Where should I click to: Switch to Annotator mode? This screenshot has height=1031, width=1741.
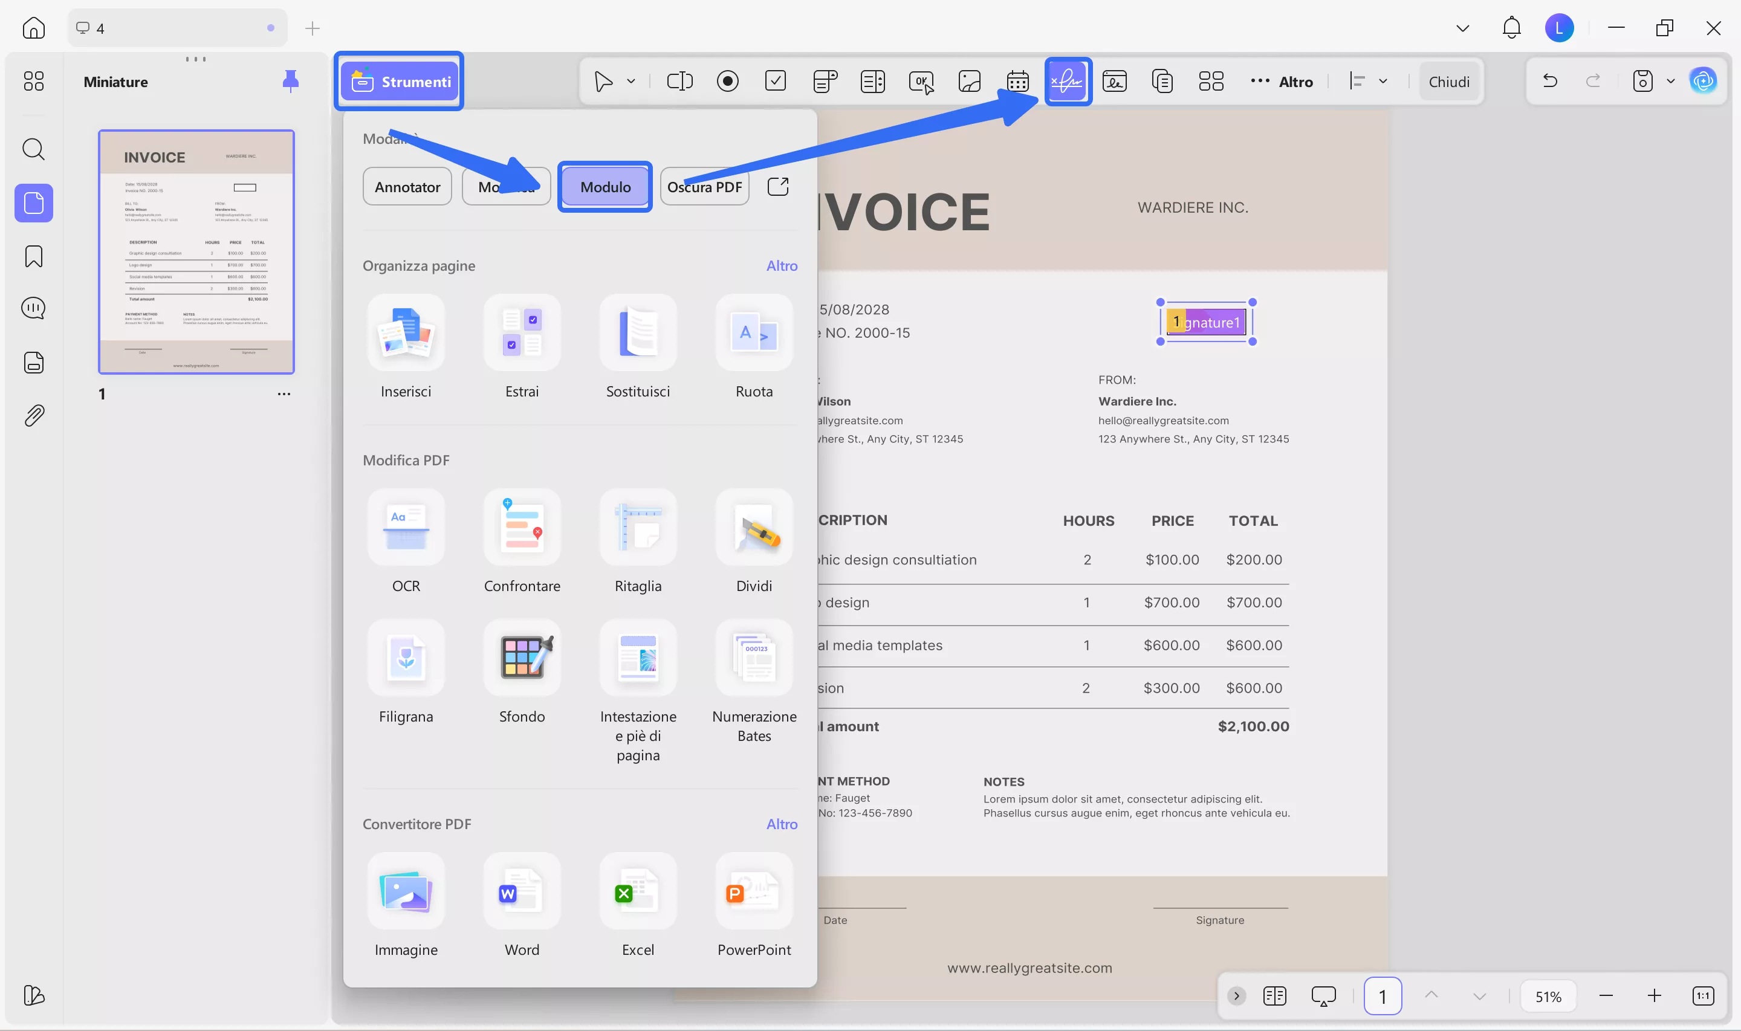pyautogui.click(x=407, y=187)
